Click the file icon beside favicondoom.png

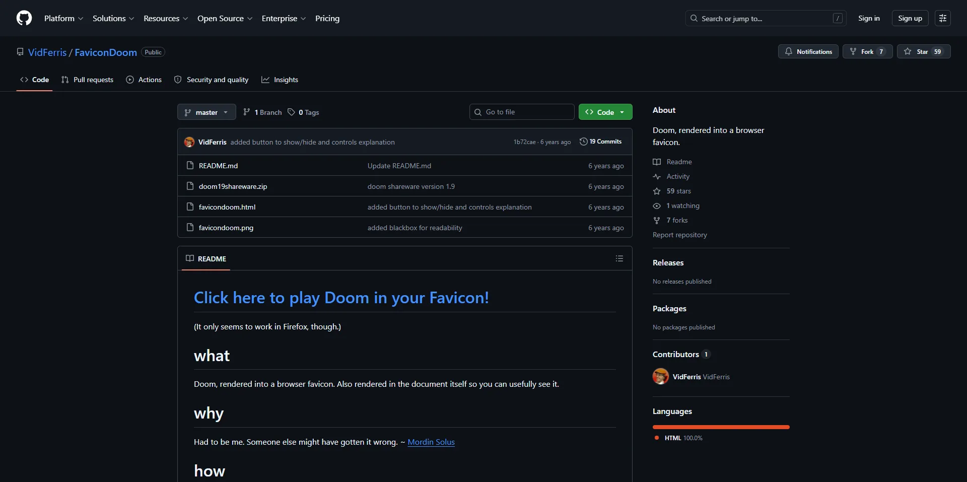[190, 227]
